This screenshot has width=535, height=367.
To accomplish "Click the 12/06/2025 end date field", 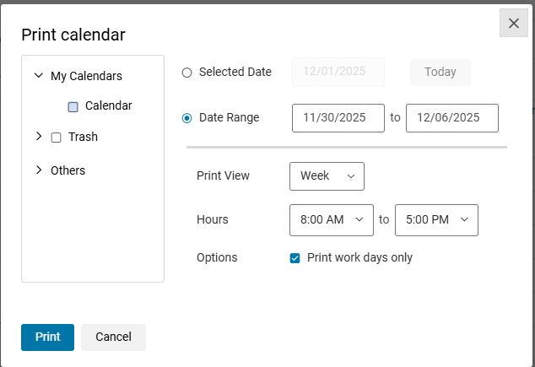I will click(451, 118).
